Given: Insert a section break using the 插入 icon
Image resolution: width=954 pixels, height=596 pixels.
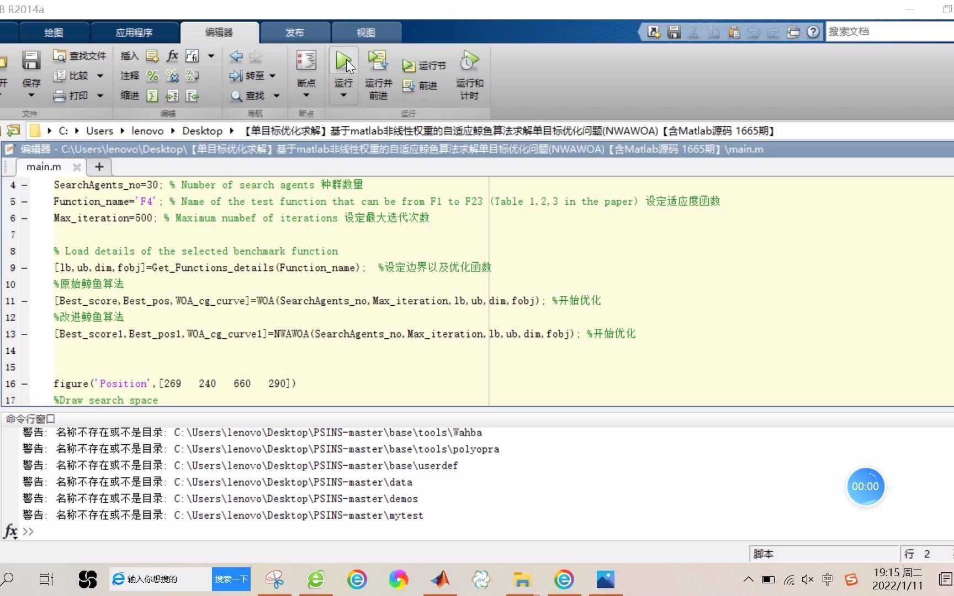Looking at the screenshot, I should coord(152,56).
